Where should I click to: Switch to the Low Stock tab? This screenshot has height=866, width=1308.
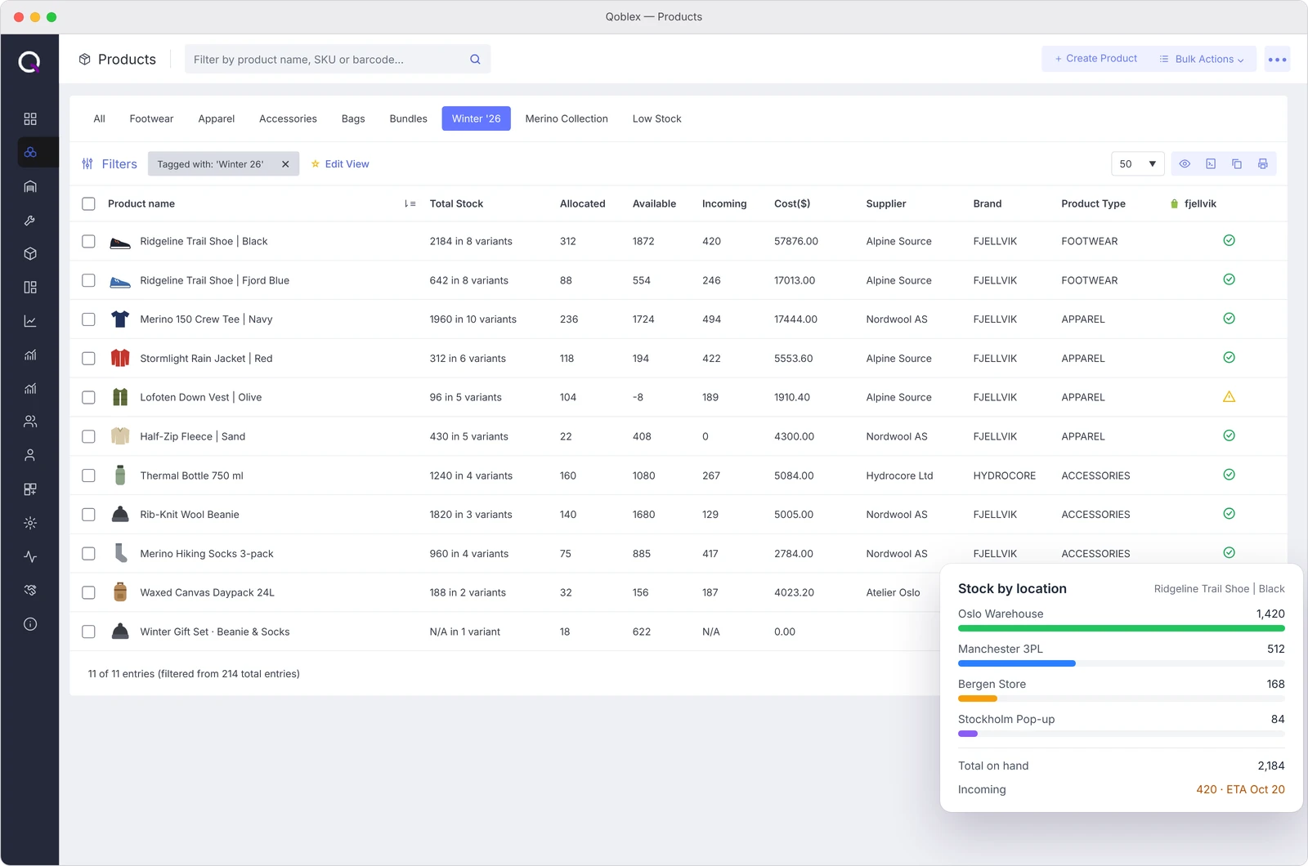656,118
